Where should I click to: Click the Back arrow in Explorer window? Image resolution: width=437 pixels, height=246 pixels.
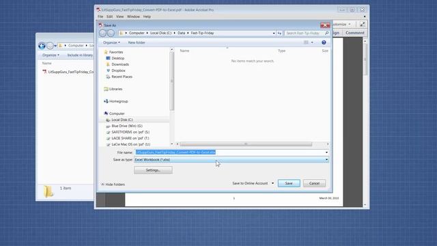point(42,46)
